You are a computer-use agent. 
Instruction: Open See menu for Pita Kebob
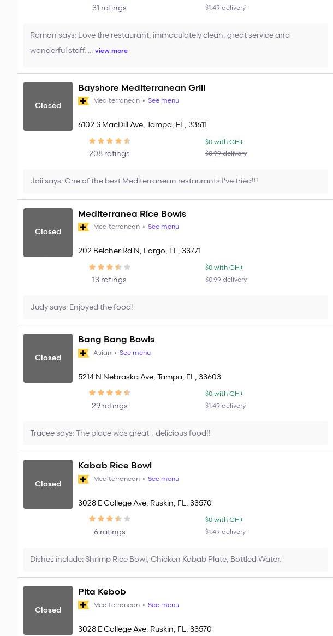pos(163,605)
